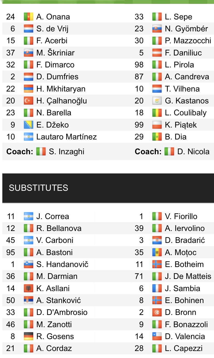
Task: Open D. Dumfries player page
Action: (x=57, y=77)
